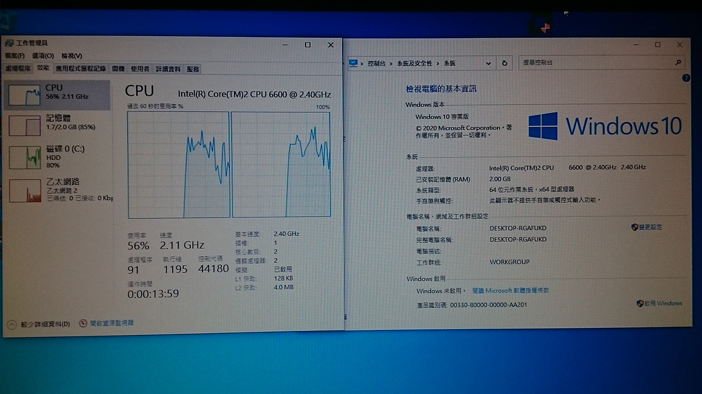Click the right CPU core usage graph
This screenshot has width=702, height=394.
281,164
